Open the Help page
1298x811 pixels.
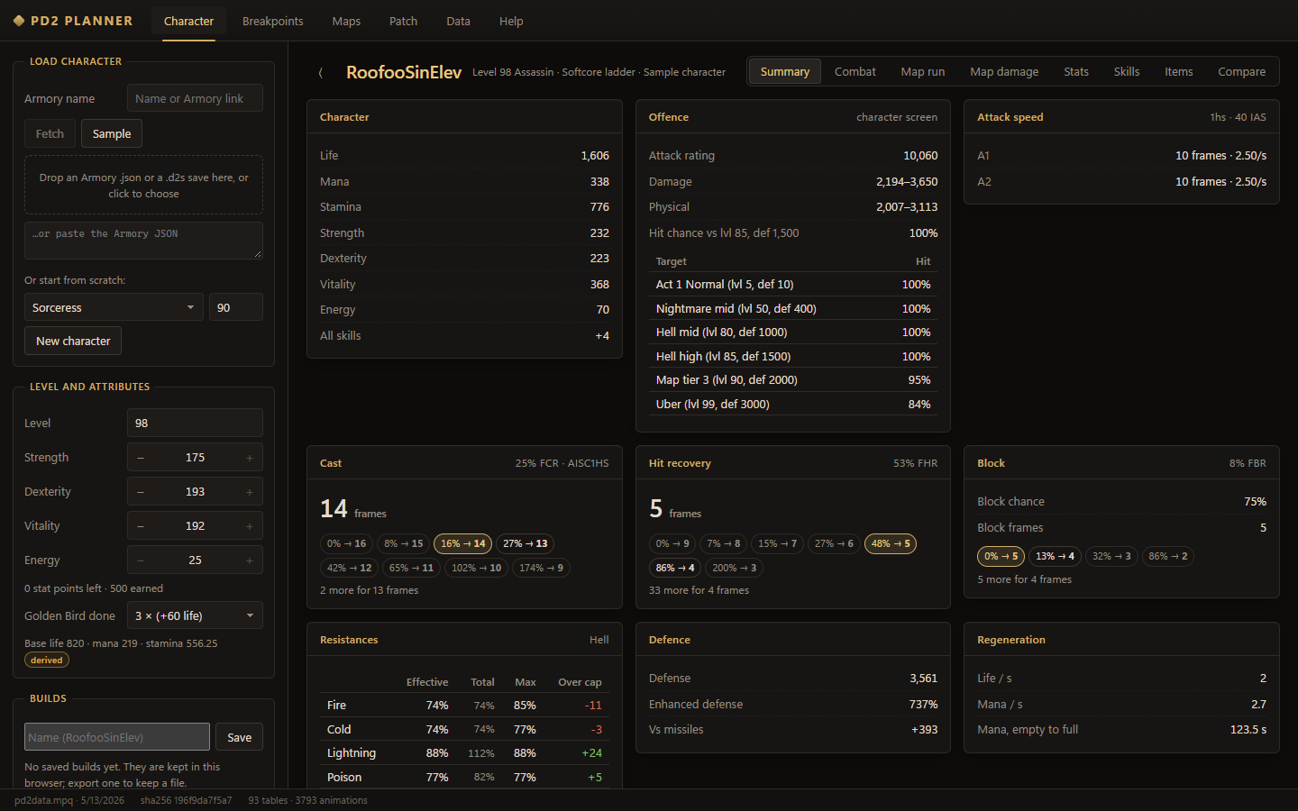pyautogui.click(x=511, y=21)
